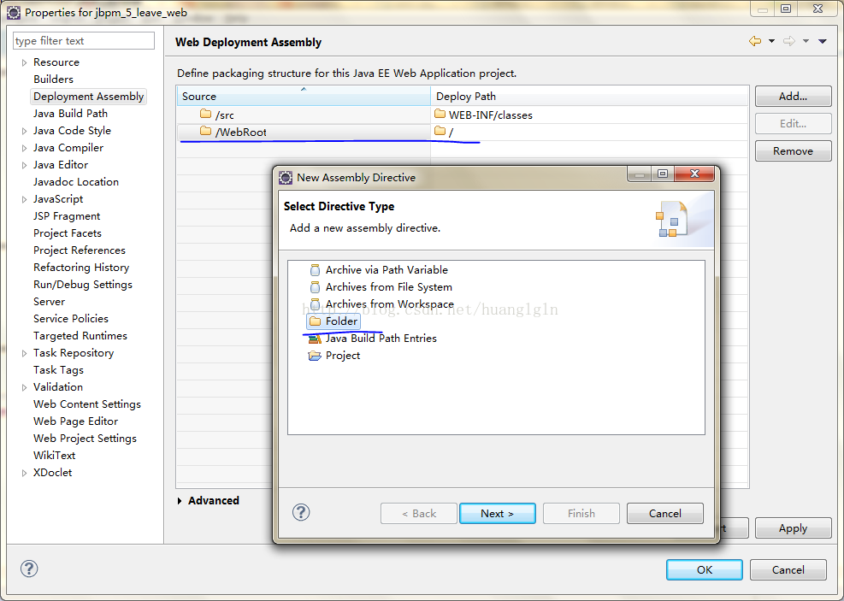Expand the Java Editor node
Viewport: 844px width, 601px height.
click(24, 165)
